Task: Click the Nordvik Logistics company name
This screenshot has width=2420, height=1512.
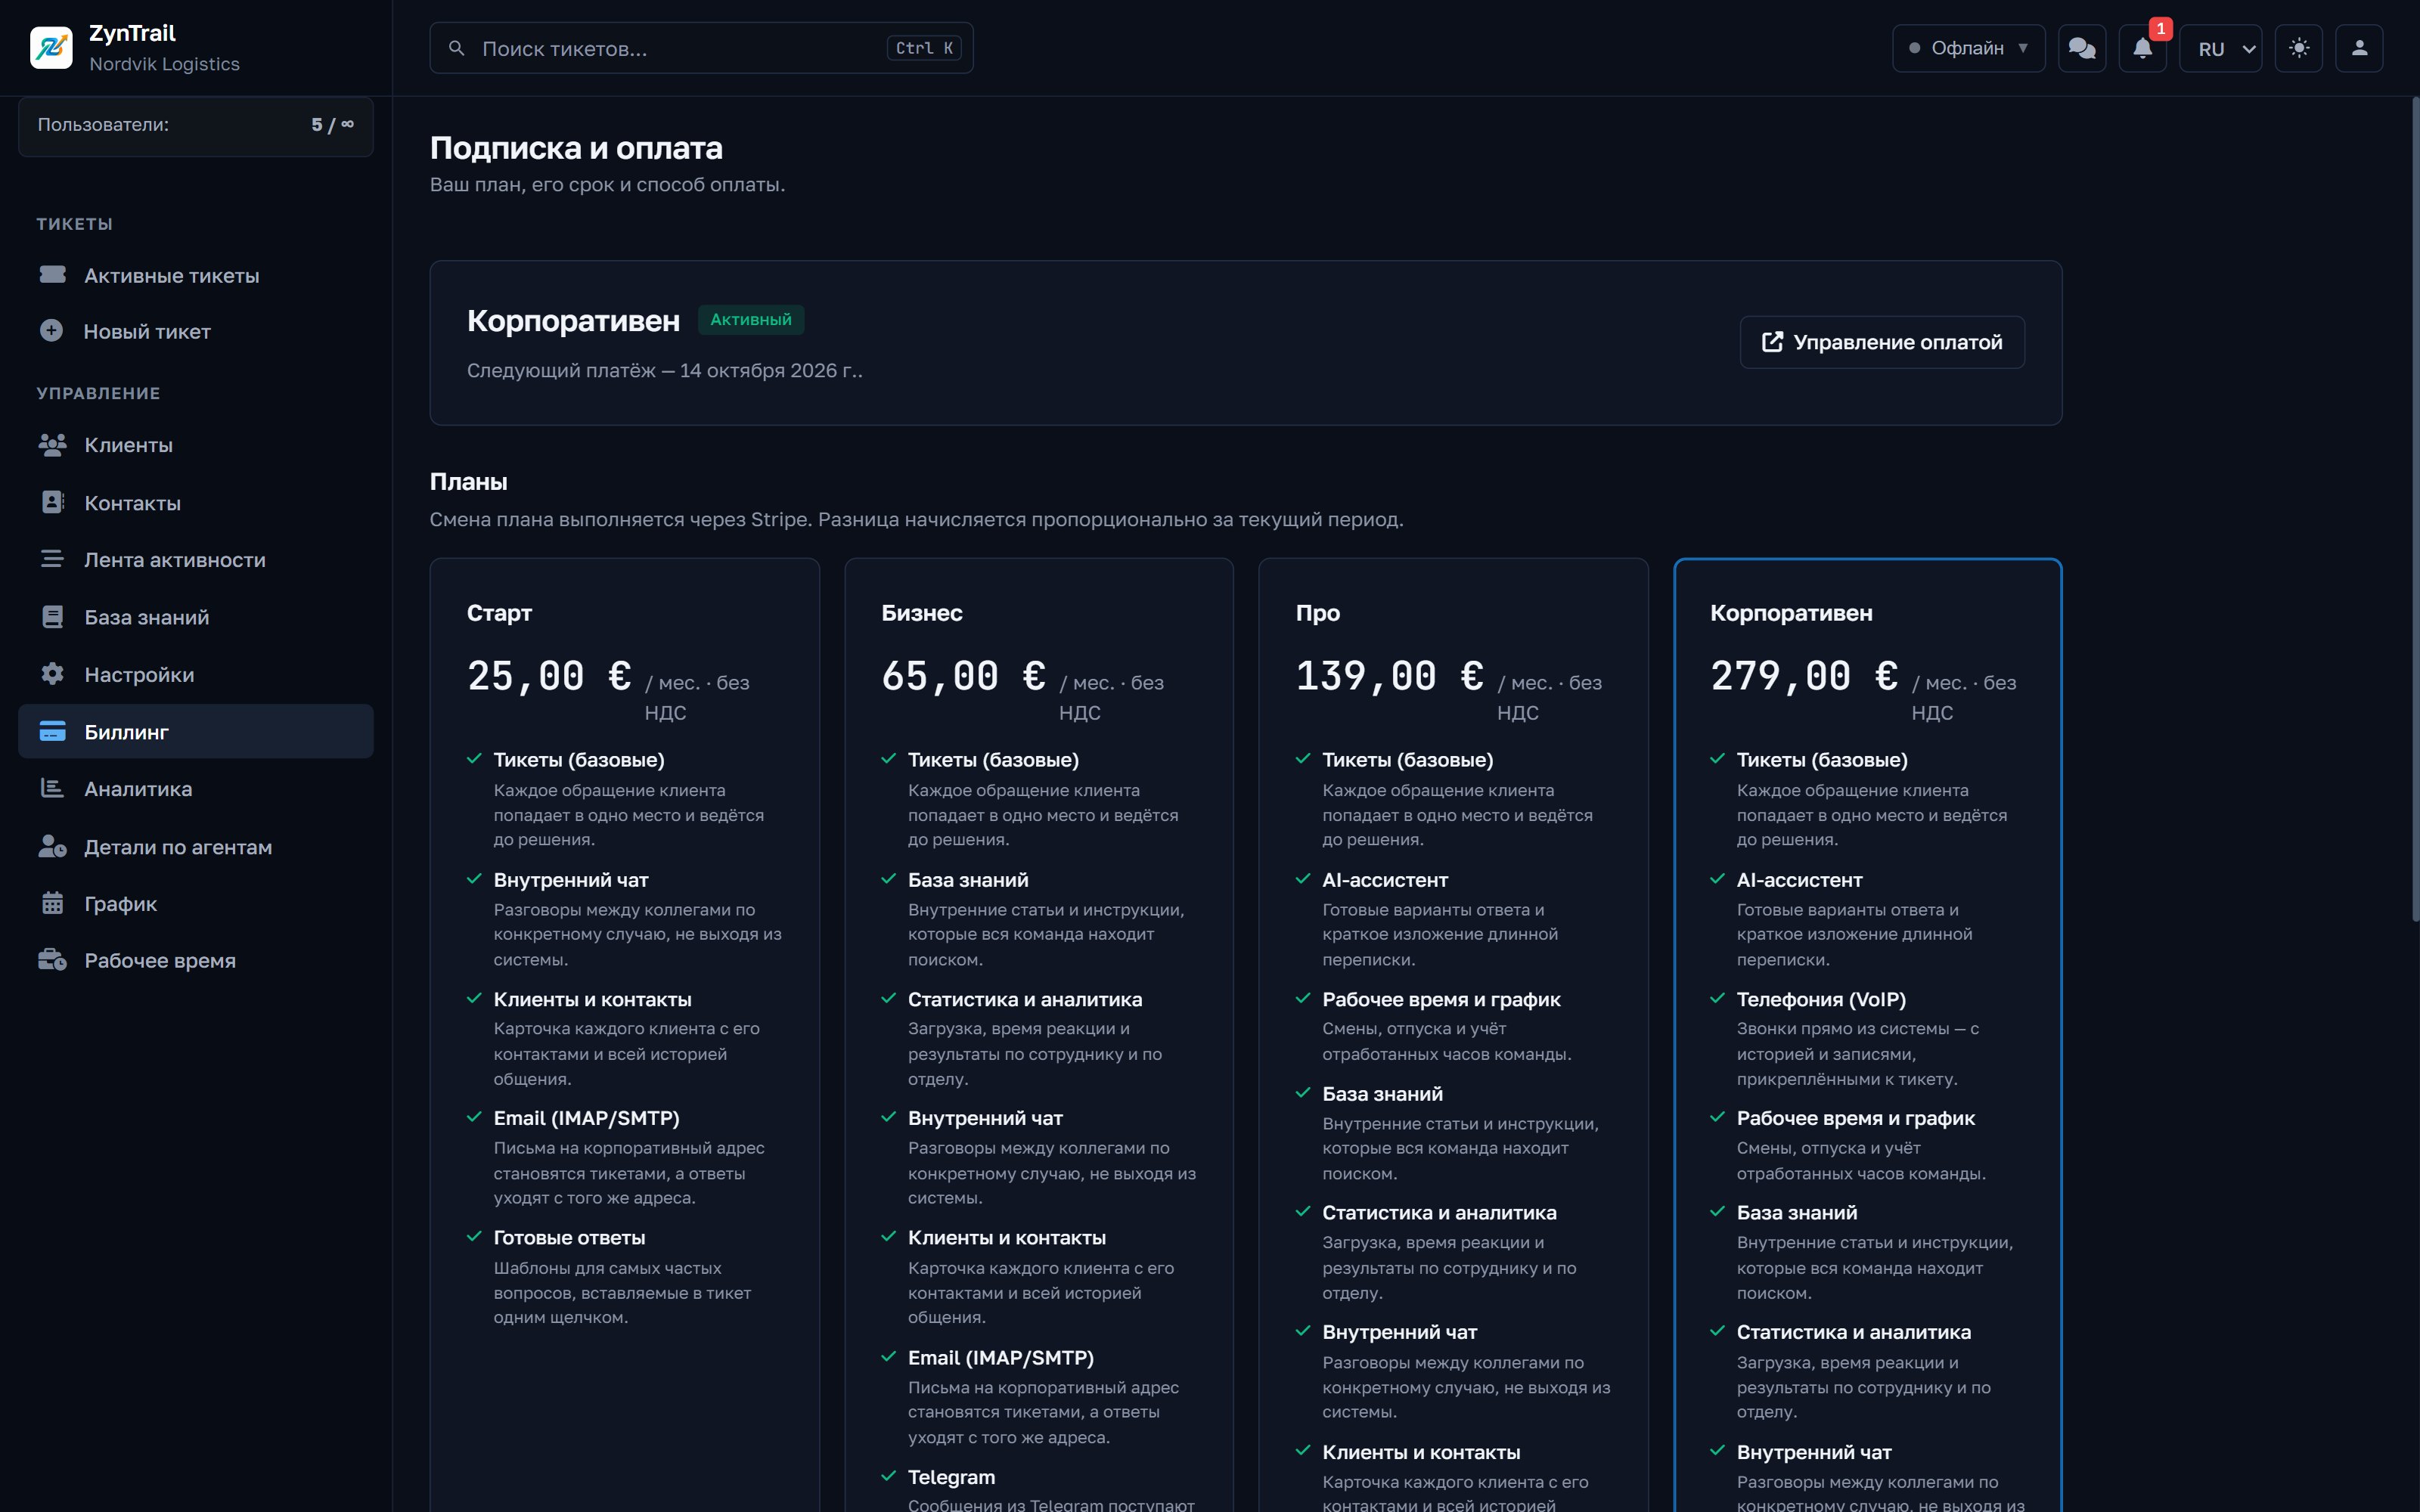Action: 165,64
